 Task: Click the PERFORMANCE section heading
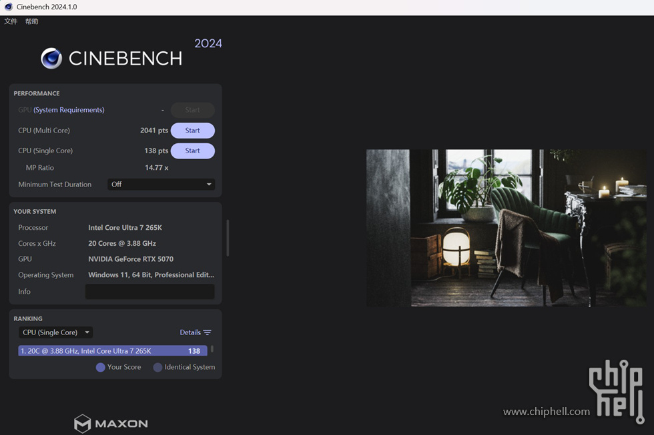[x=37, y=93]
